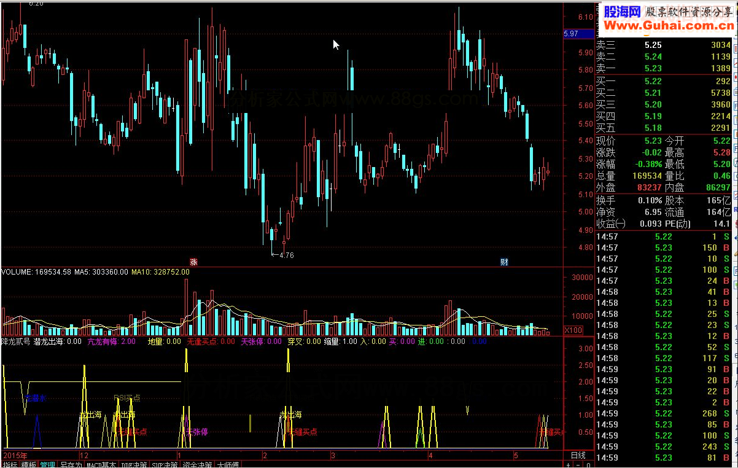
Task: Click the 天张停: 0.00 indicator label
Action: (261, 341)
